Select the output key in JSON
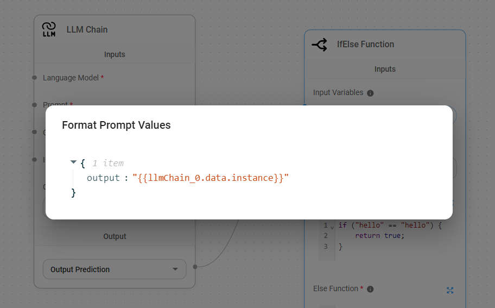Viewport: 495px width, 308px height. (103, 178)
